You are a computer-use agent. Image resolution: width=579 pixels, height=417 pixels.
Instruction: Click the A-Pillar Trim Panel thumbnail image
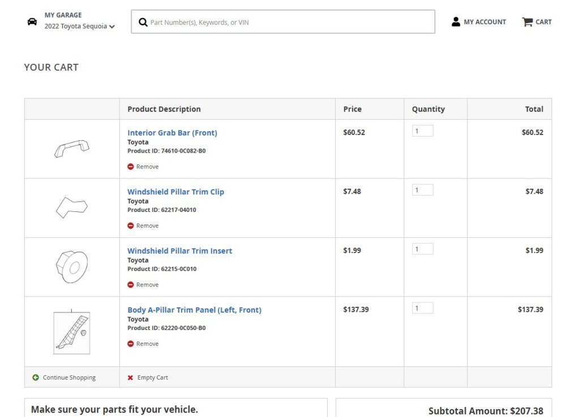(x=72, y=333)
